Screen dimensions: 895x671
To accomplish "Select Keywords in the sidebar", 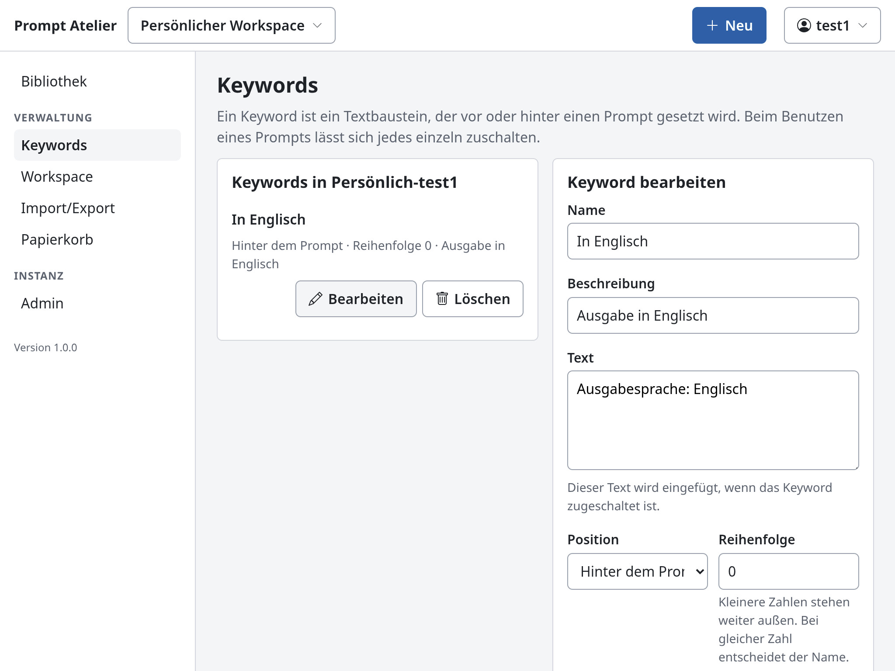I will point(97,145).
